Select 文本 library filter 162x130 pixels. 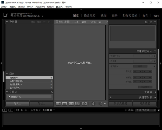[76, 22]
